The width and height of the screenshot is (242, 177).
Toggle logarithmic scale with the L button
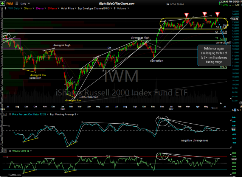pyautogui.click(x=235, y=110)
